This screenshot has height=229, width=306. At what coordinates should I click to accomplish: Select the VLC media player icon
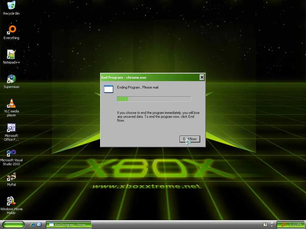pos(11,107)
